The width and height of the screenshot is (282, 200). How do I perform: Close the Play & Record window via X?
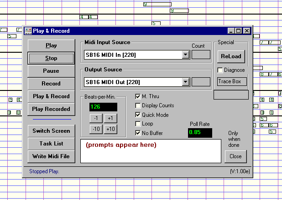click(247, 31)
